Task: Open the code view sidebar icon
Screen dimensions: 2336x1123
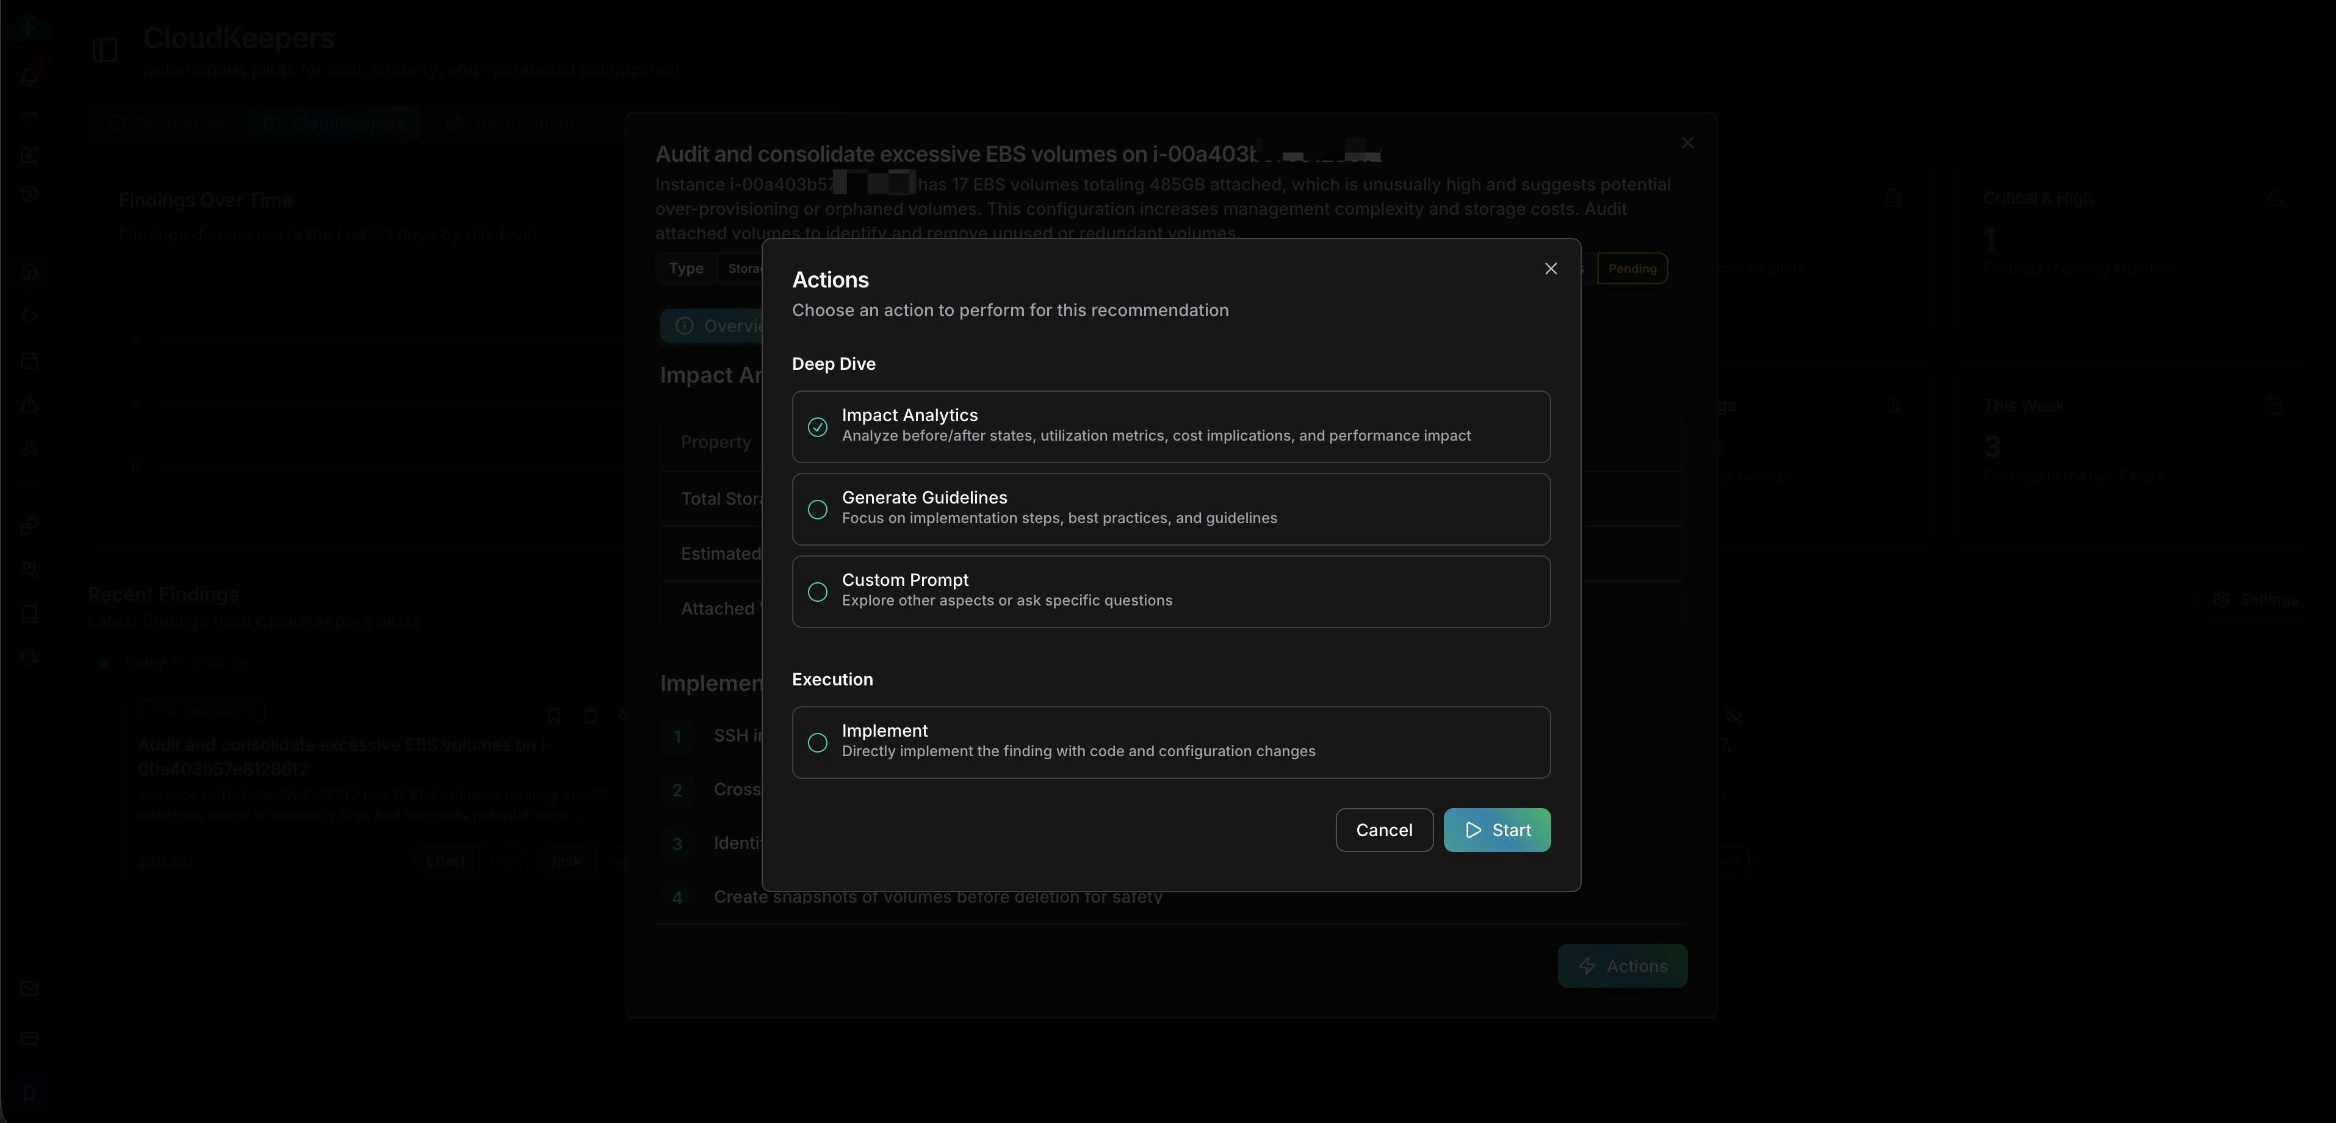Action: click(29, 316)
